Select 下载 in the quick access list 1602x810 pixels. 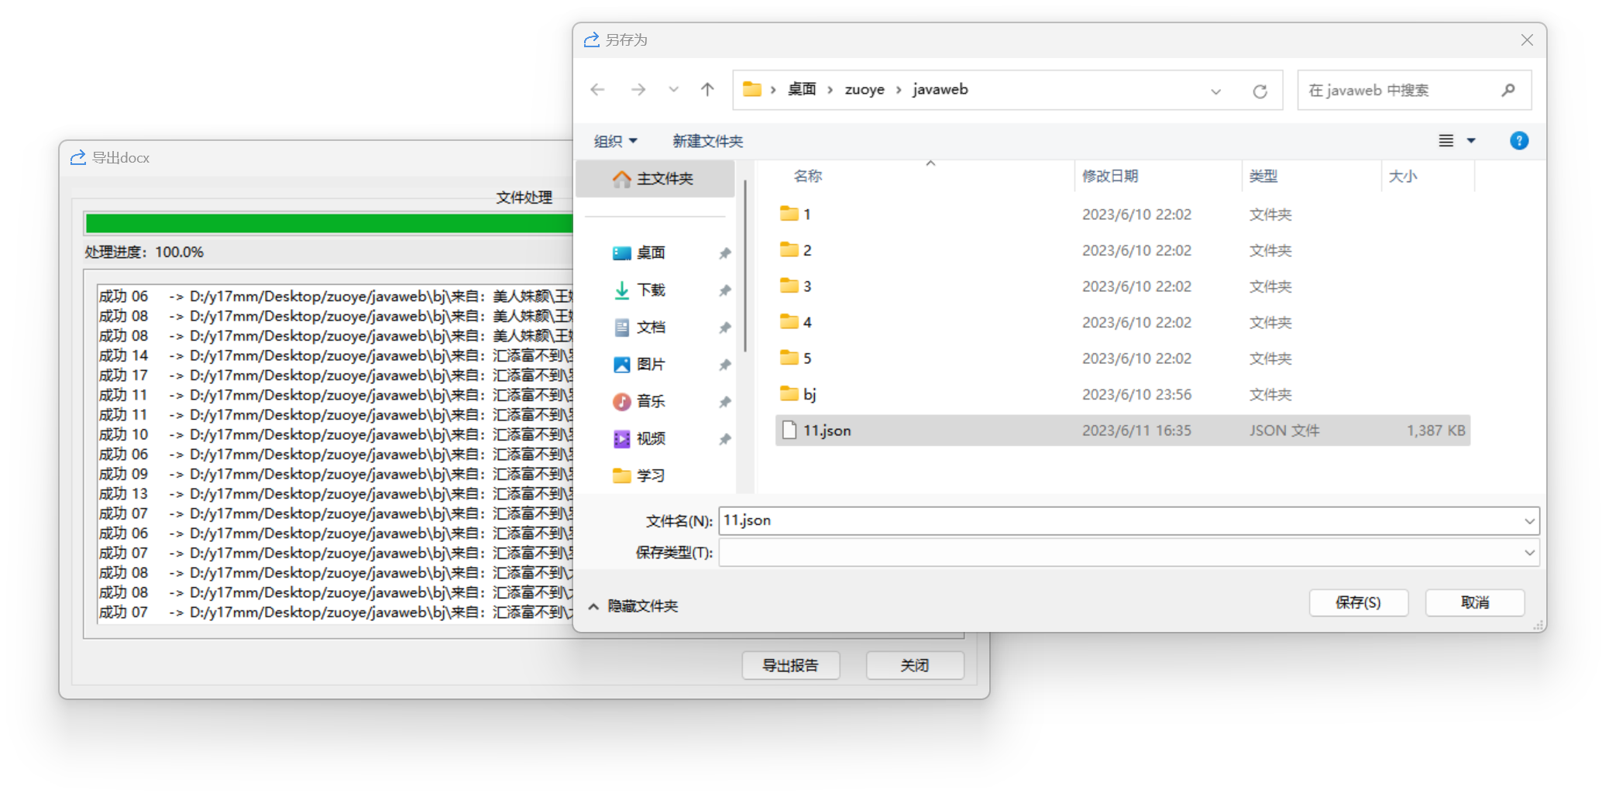coord(651,290)
